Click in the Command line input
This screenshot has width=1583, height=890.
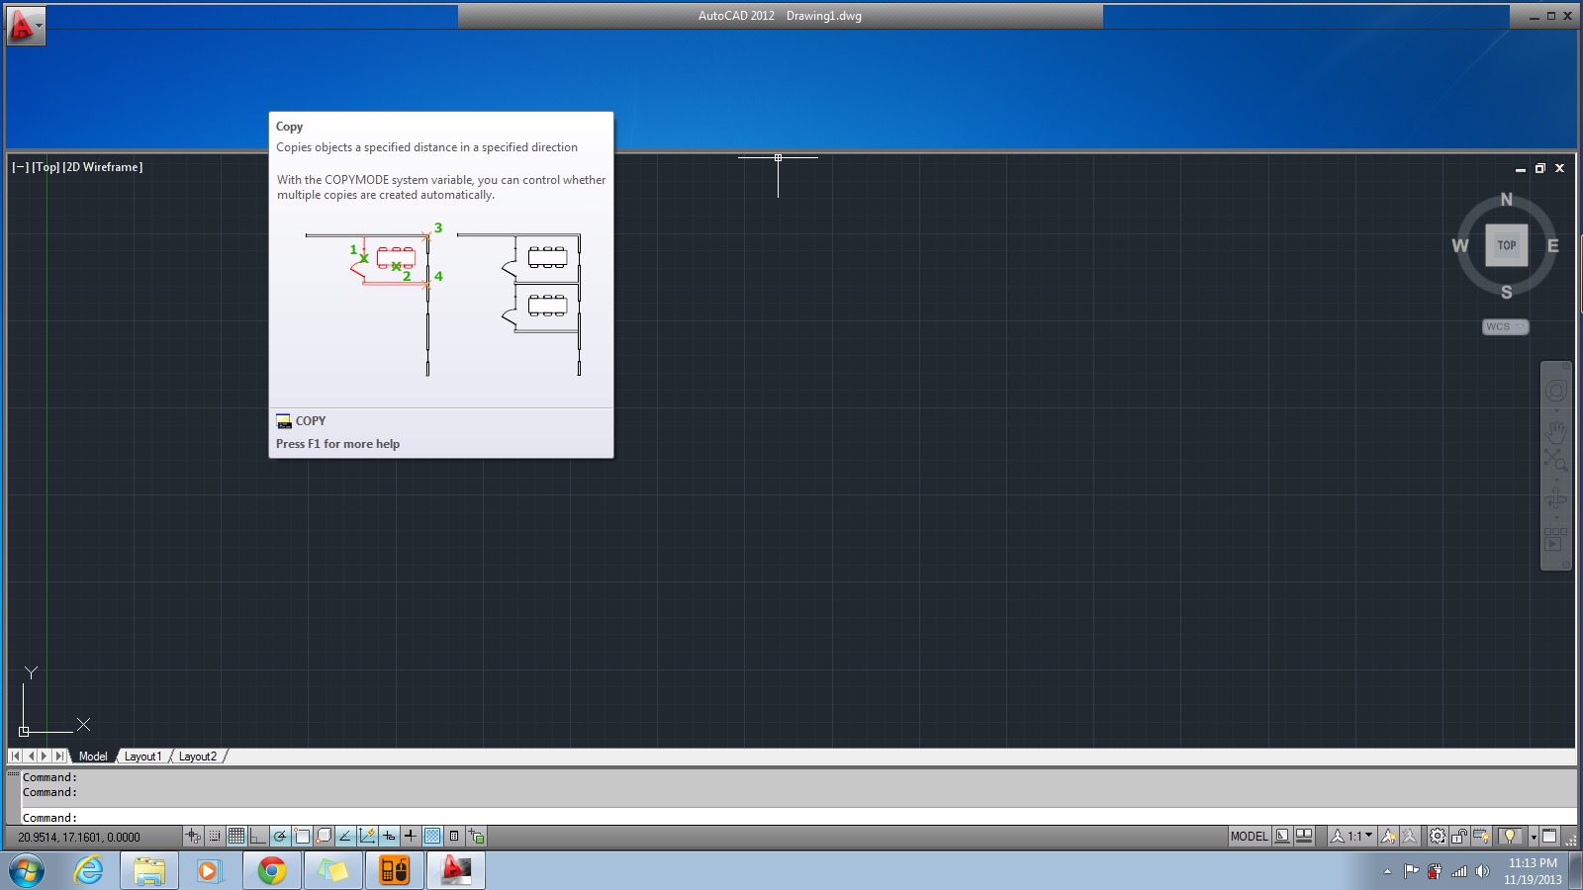[797, 817]
